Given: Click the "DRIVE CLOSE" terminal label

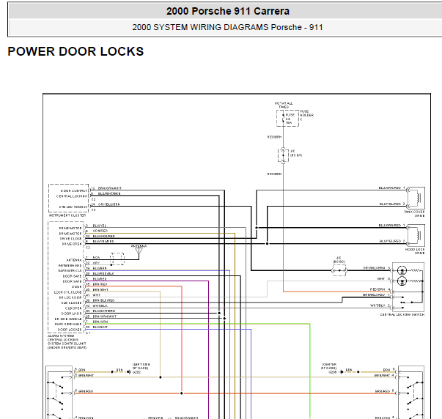Looking at the screenshot, I should pyautogui.click(x=70, y=239).
